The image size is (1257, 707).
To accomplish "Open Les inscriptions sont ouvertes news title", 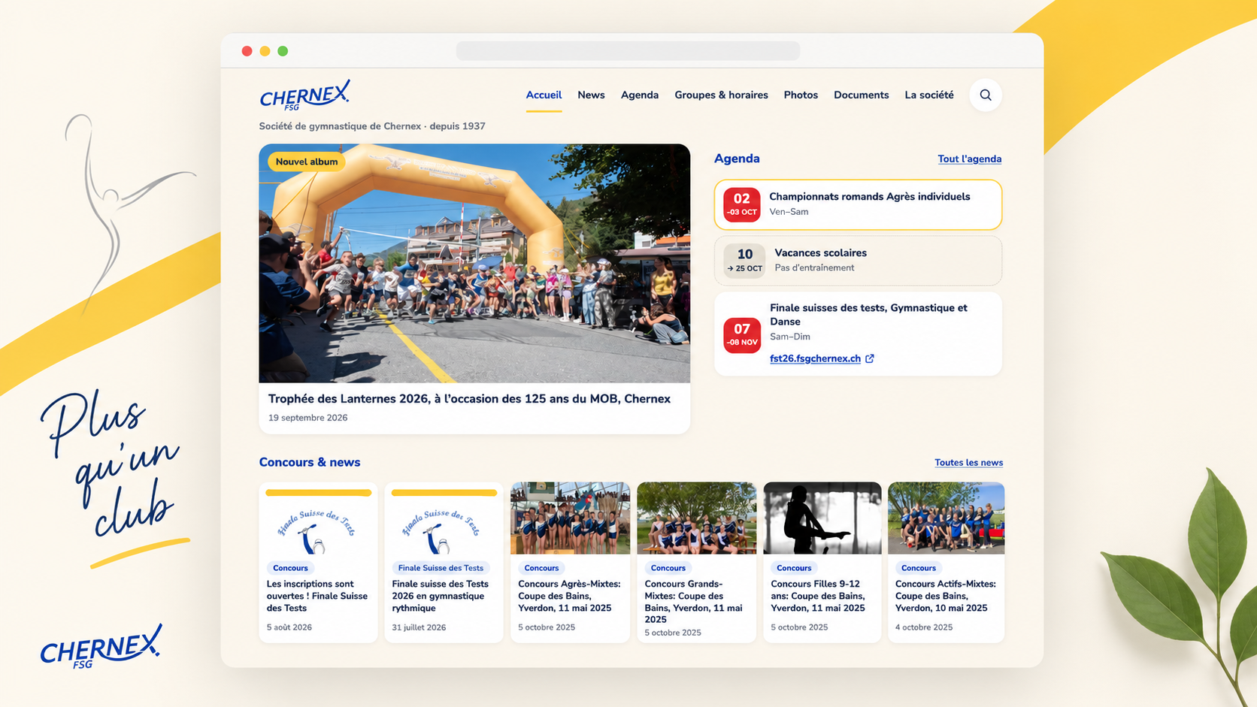I will pyautogui.click(x=317, y=596).
